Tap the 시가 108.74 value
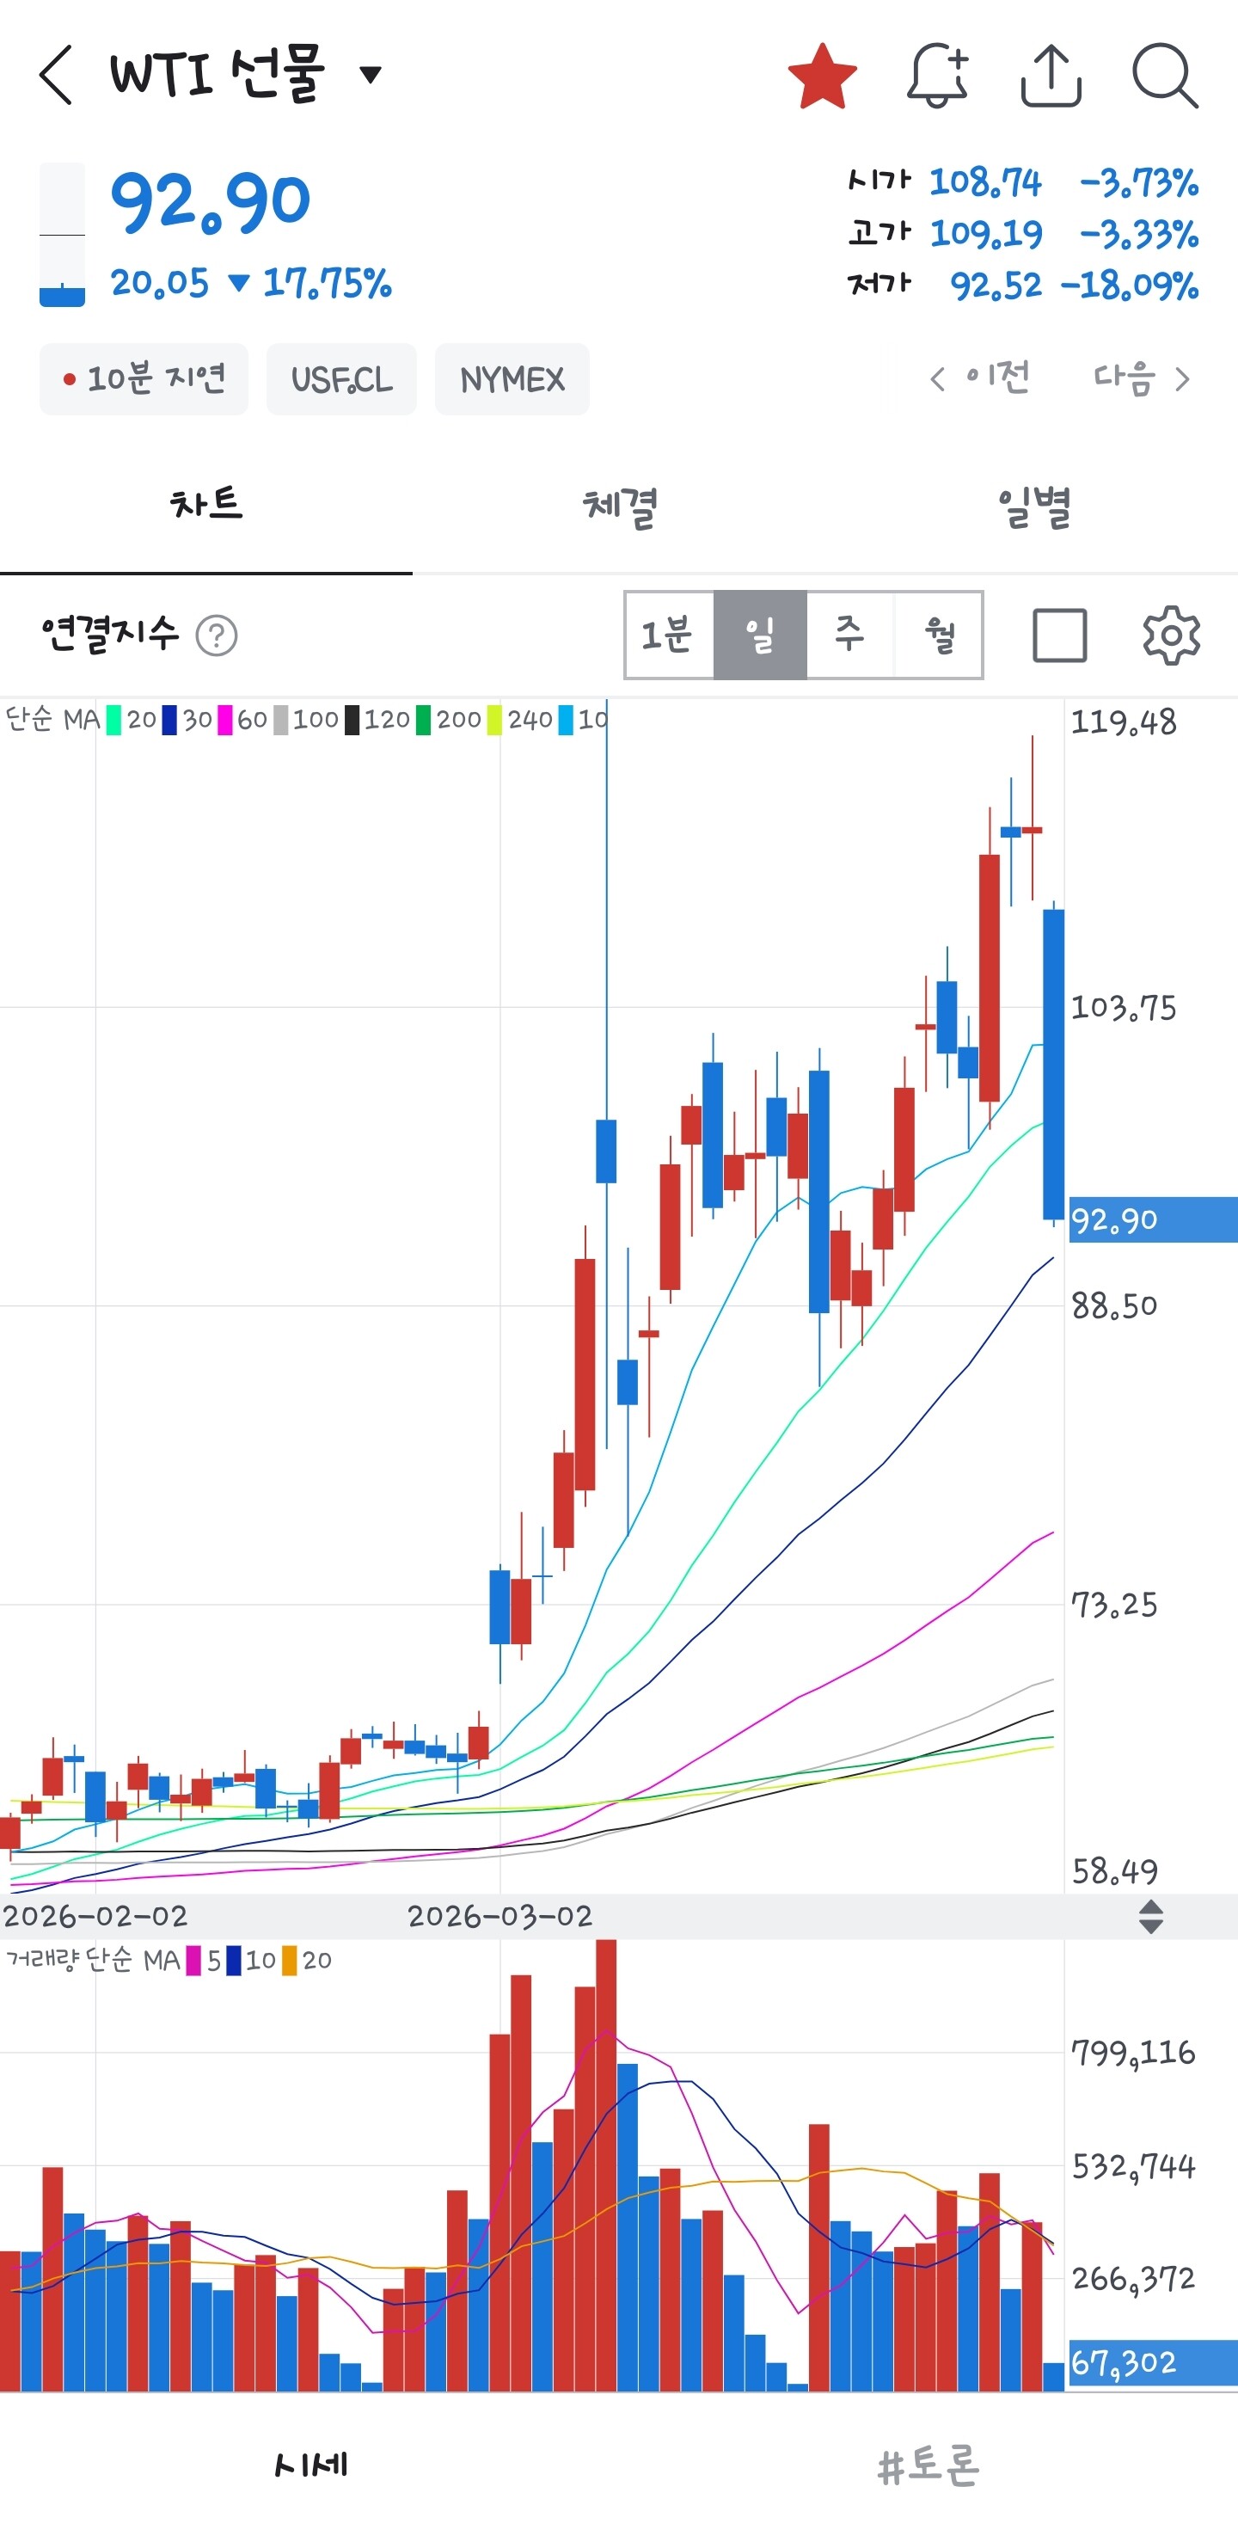 click(985, 181)
